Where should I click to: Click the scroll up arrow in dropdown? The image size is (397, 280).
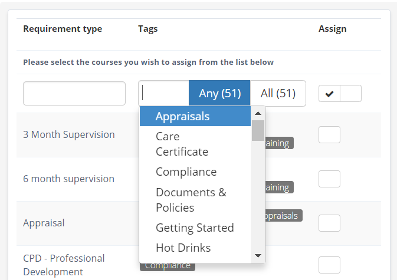pos(258,113)
